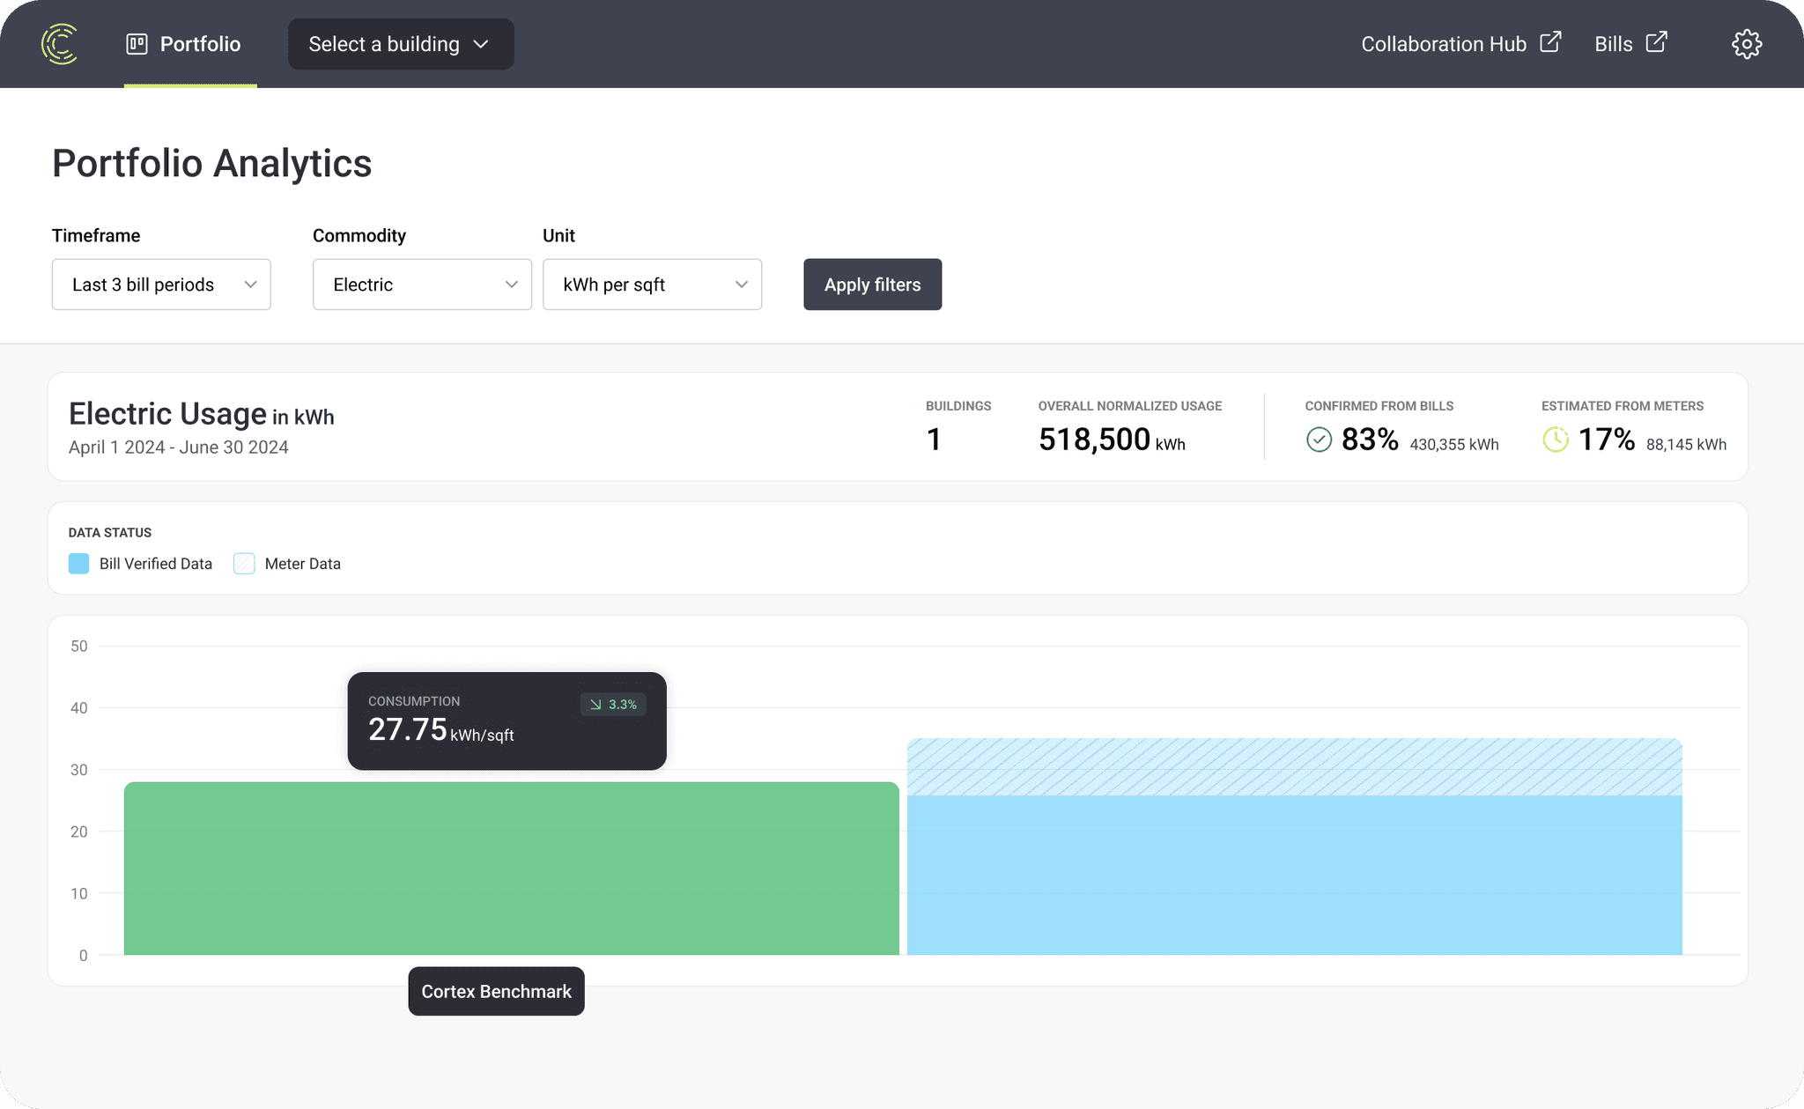Click the green confirmed checkmark icon
This screenshot has width=1804, height=1109.
click(x=1319, y=440)
